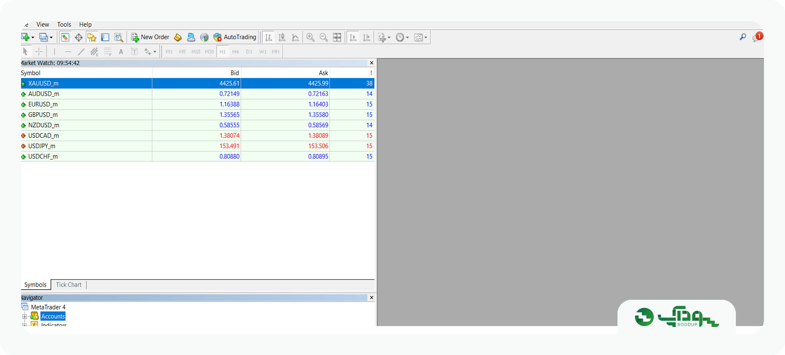Toggle the Navigator panel star-folder button

[x=92, y=38]
